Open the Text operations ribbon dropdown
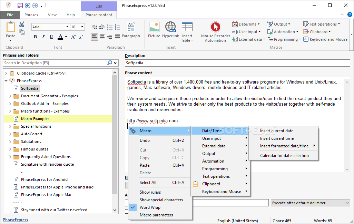Image resolution: width=354 pixels, height=224 pixels. 322,24
